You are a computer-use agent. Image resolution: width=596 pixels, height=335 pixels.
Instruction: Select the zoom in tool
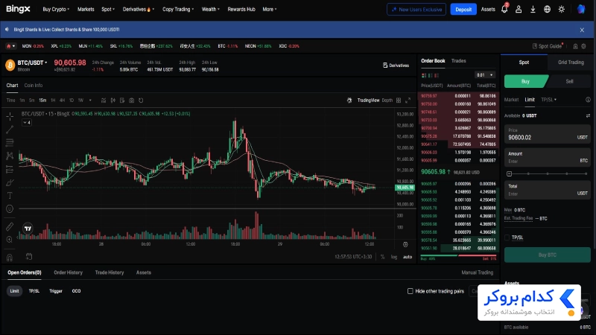tap(10, 240)
